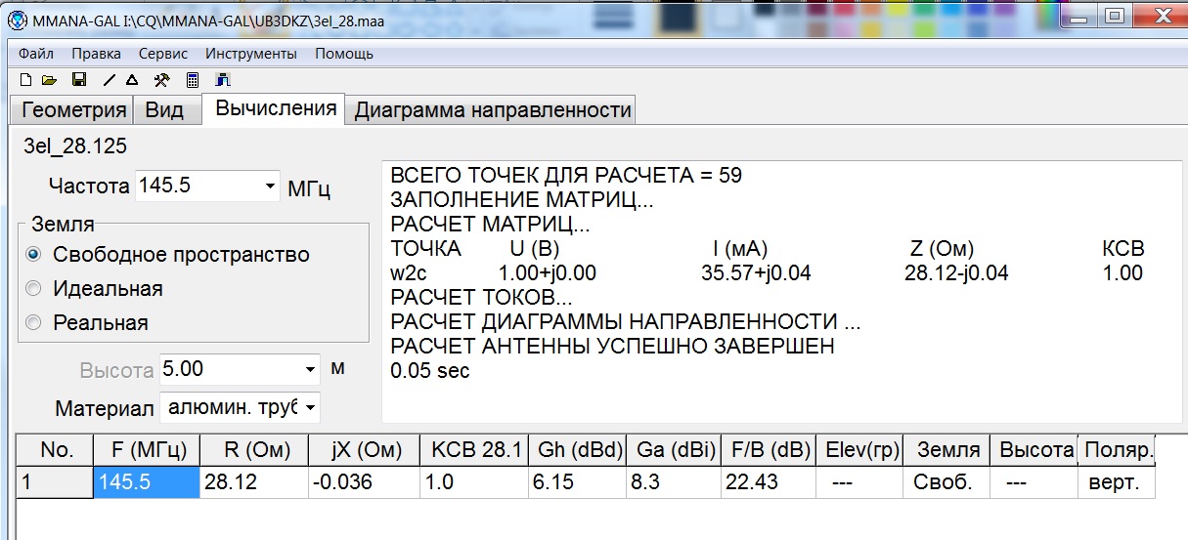The width and height of the screenshot is (1188, 540).
Task: Save the antenna file with floppy icon
Action: point(80,80)
